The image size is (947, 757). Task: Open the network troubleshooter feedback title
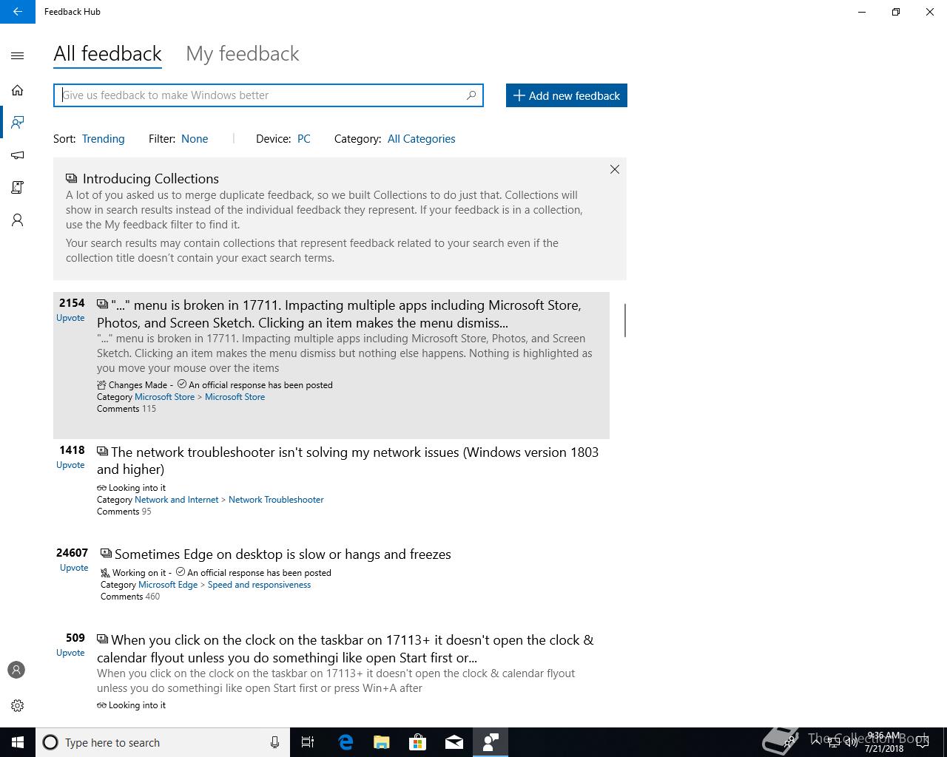[x=348, y=461]
